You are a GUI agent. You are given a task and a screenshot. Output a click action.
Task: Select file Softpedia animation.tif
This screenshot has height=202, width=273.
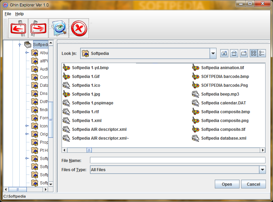coord(218,68)
